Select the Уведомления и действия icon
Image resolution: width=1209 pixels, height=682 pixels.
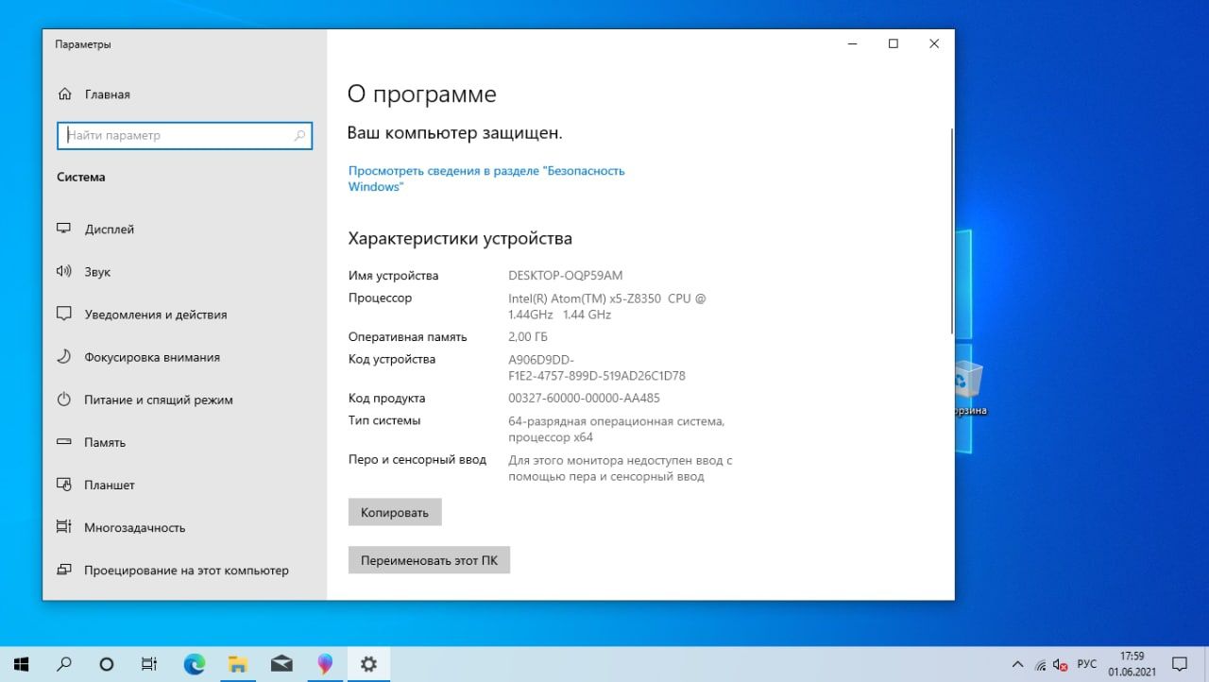(x=64, y=314)
